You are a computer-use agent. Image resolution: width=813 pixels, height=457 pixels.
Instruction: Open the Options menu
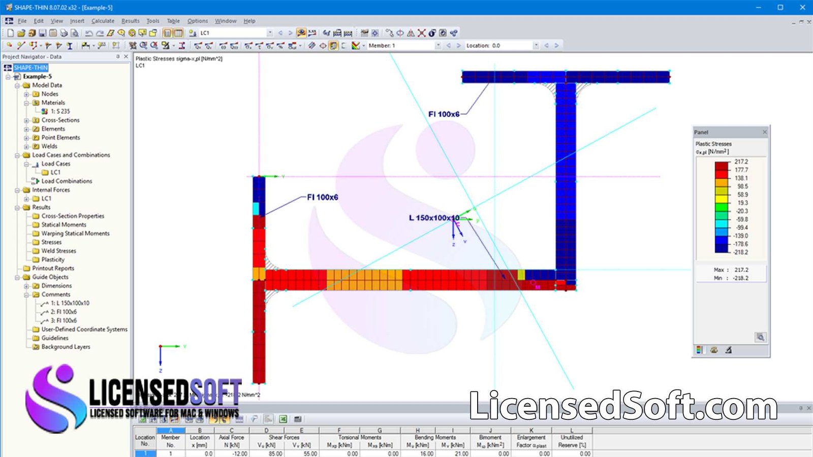198,21
